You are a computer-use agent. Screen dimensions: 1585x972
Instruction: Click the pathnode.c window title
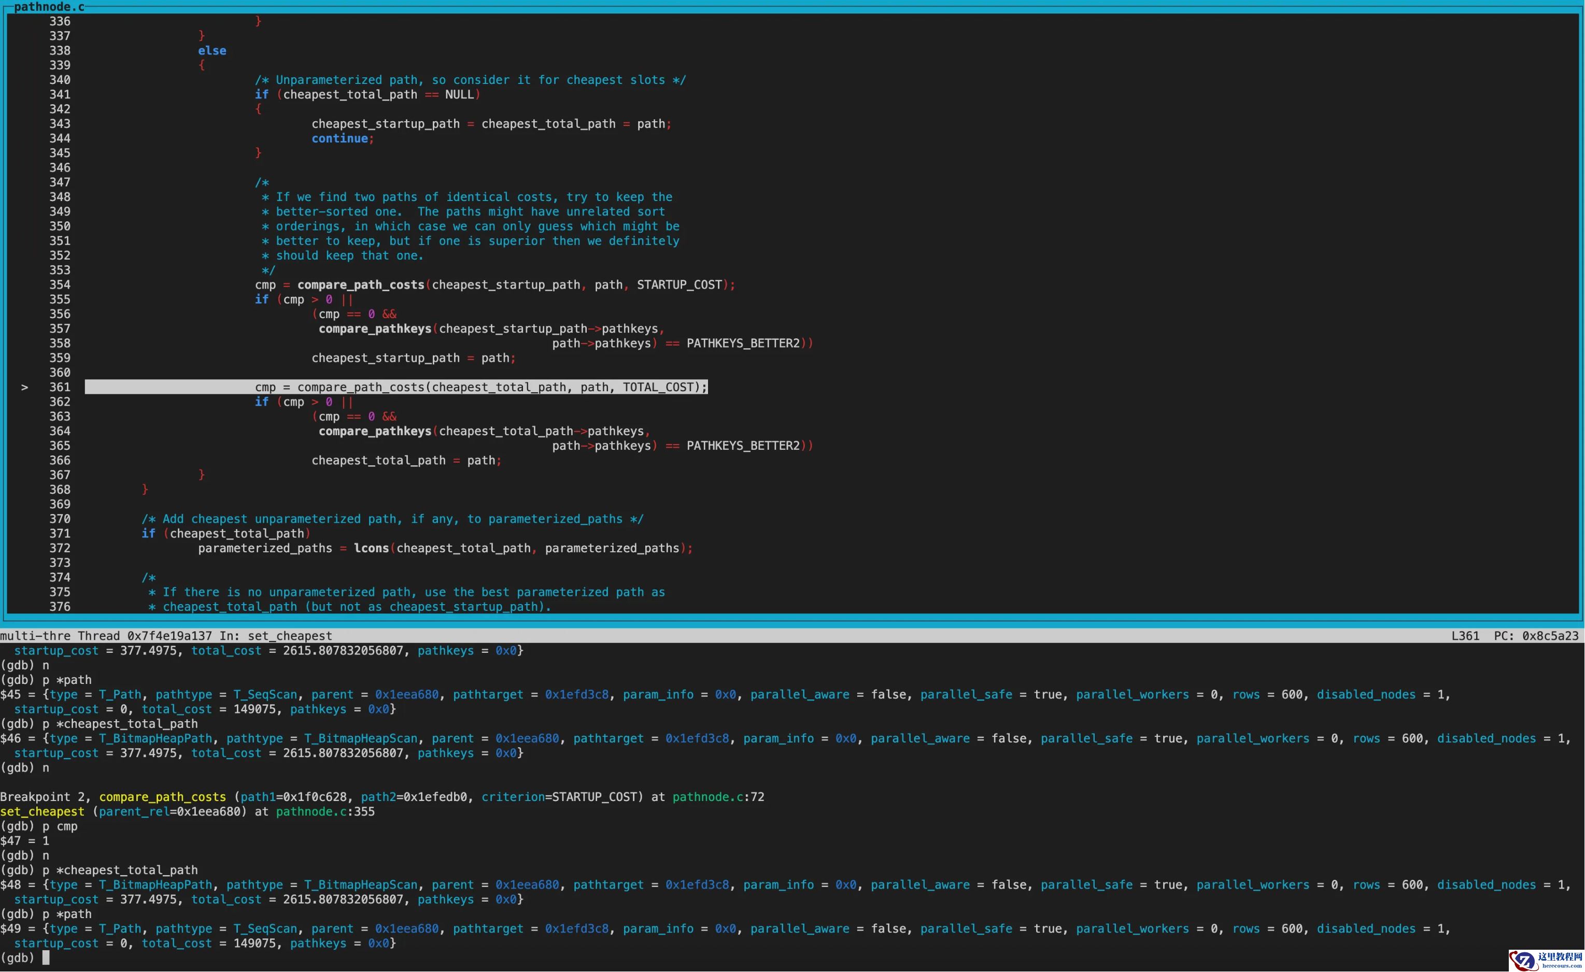49,6
